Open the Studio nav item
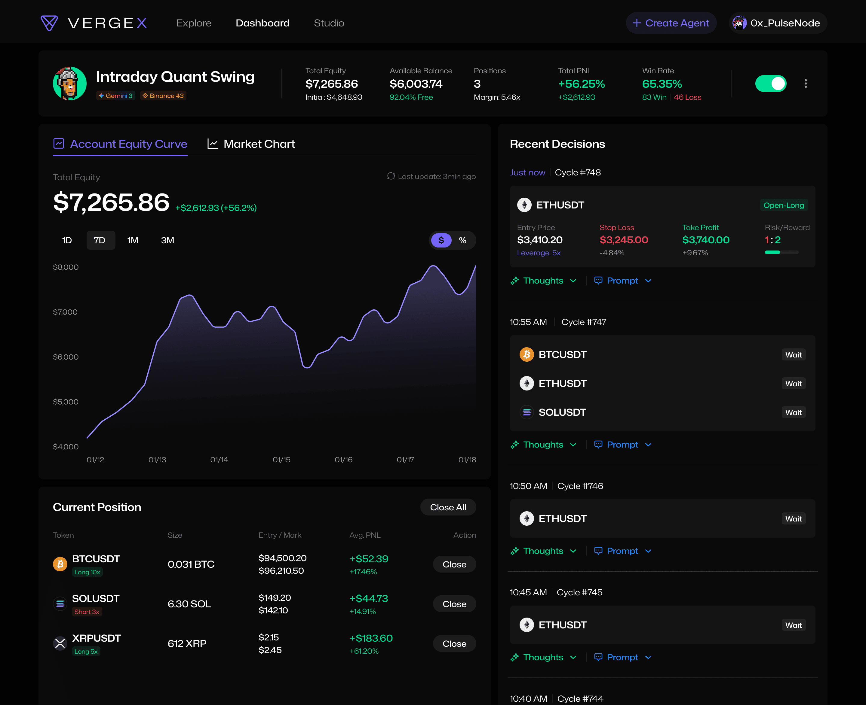The height and width of the screenshot is (705, 866). [x=329, y=23]
